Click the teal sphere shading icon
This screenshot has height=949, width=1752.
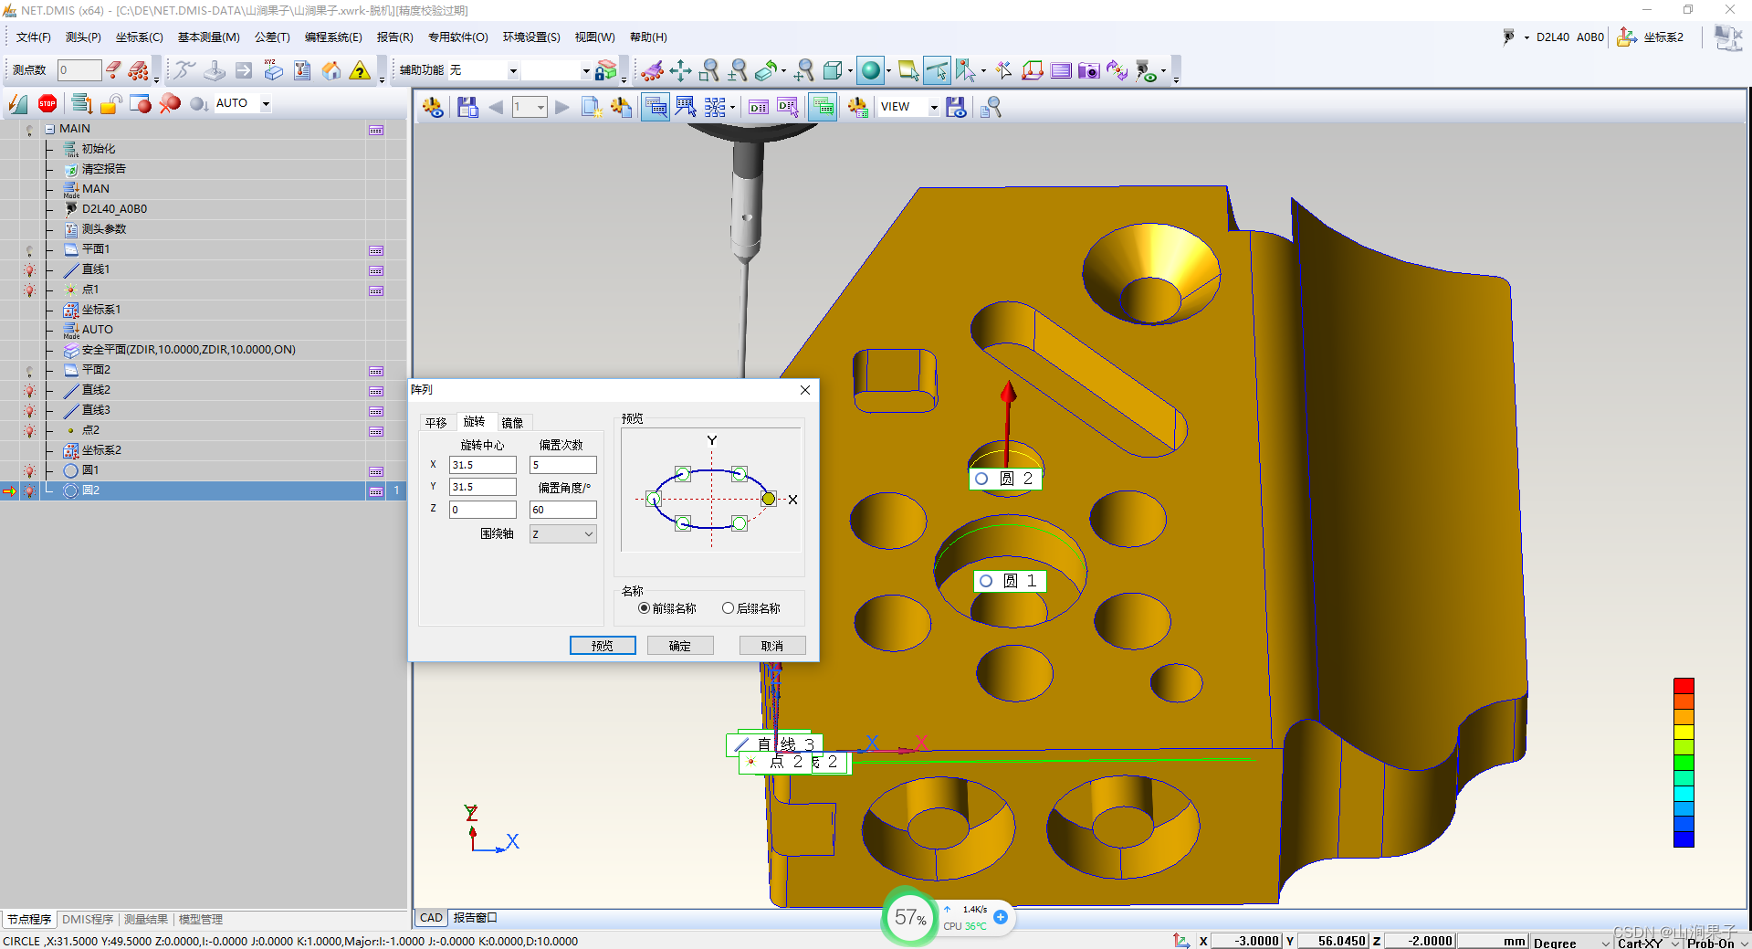point(871,70)
